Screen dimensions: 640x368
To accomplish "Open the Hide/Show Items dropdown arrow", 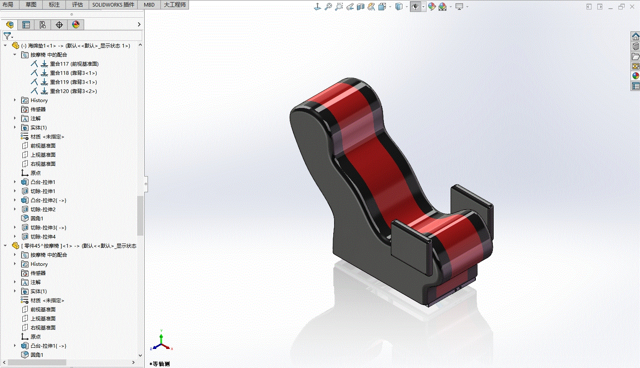I will coord(423,7).
